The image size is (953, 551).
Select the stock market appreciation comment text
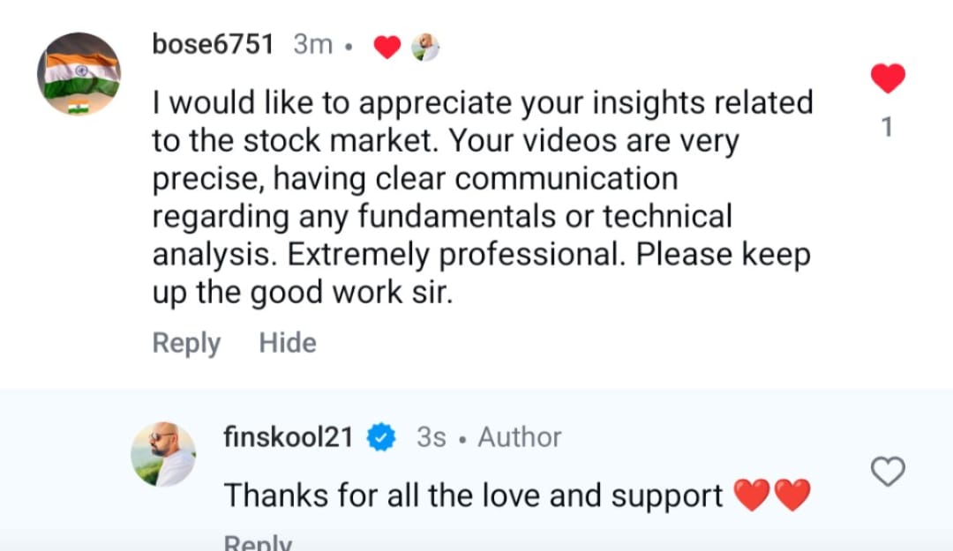coord(481,197)
